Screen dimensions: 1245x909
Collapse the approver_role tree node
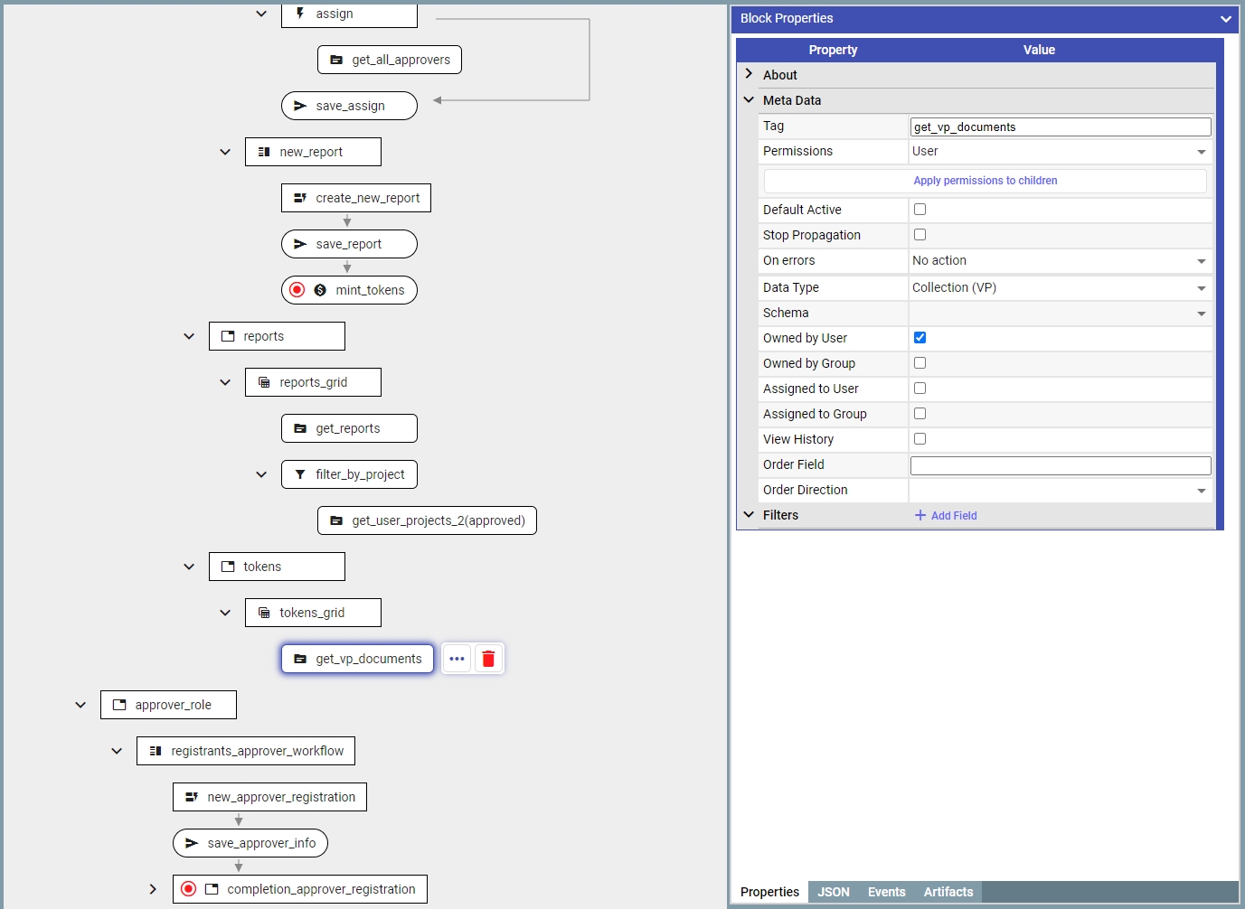80,705
